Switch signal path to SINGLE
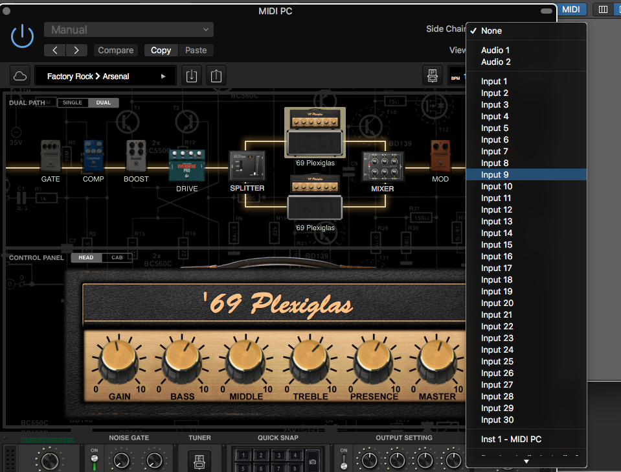The width and height of the screenshot is (621, 472). coord(73,102)
